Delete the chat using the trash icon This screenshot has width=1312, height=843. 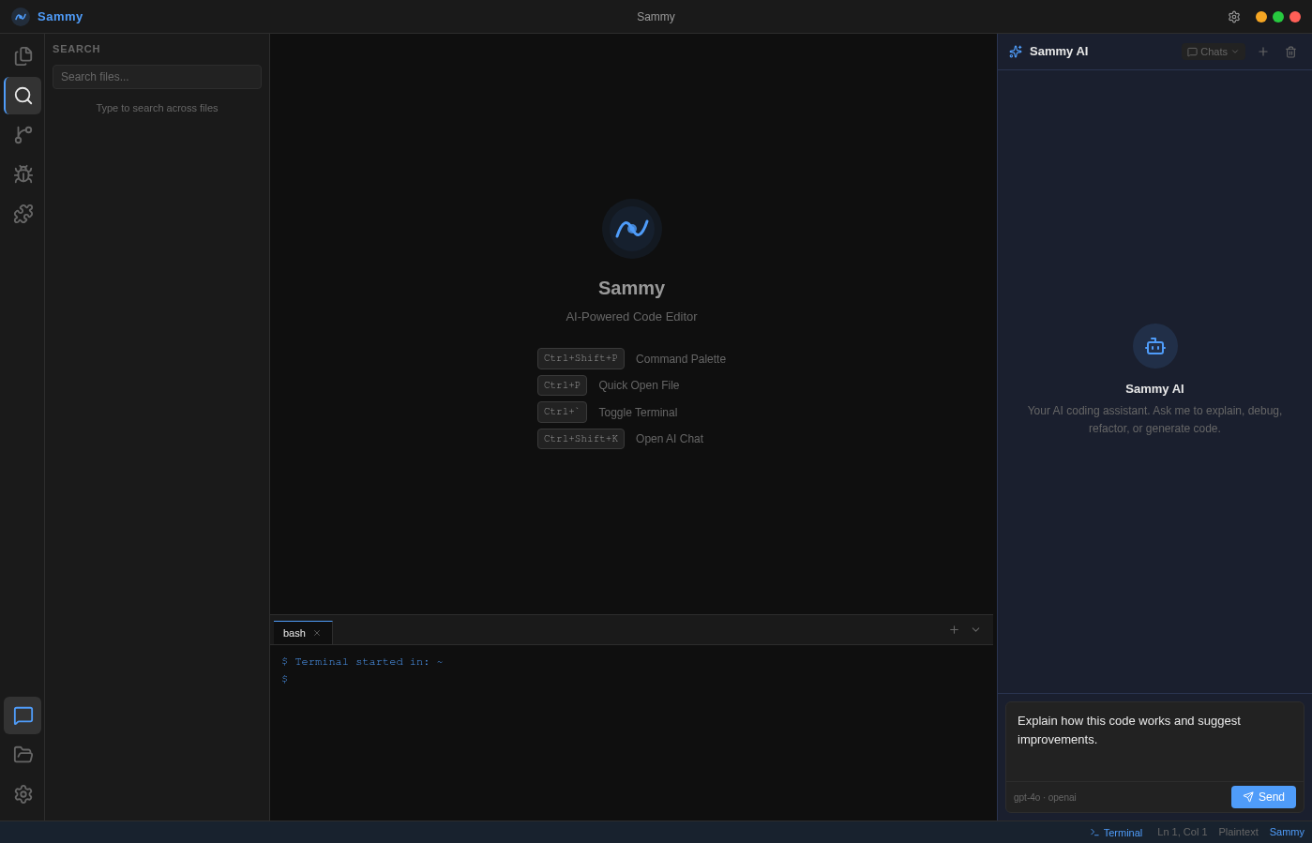point(1290,52)
